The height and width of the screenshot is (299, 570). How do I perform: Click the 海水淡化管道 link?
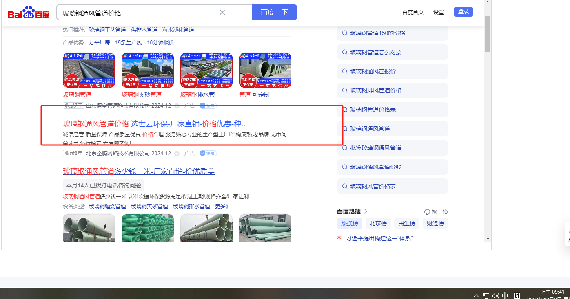(x=178, y=30)
